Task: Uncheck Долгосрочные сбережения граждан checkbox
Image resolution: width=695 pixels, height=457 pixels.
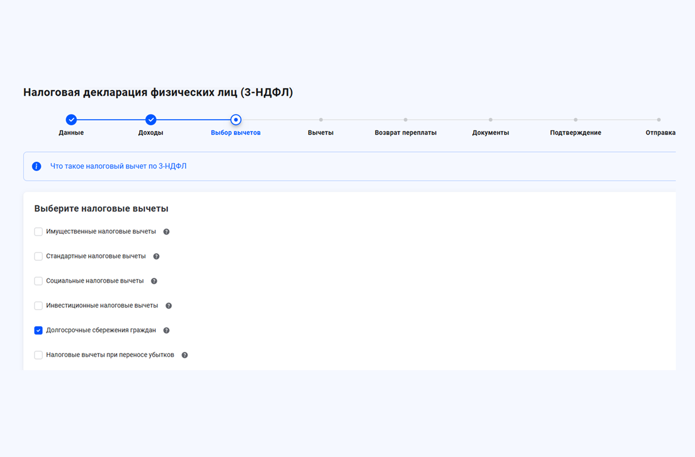Action: [x=38, y=330]
